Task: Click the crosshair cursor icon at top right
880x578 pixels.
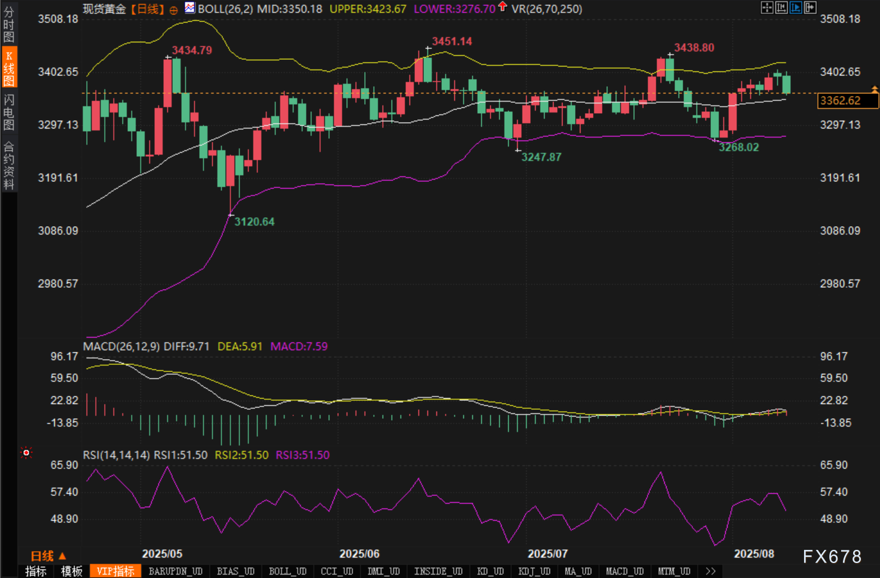Action: [766, 7]
